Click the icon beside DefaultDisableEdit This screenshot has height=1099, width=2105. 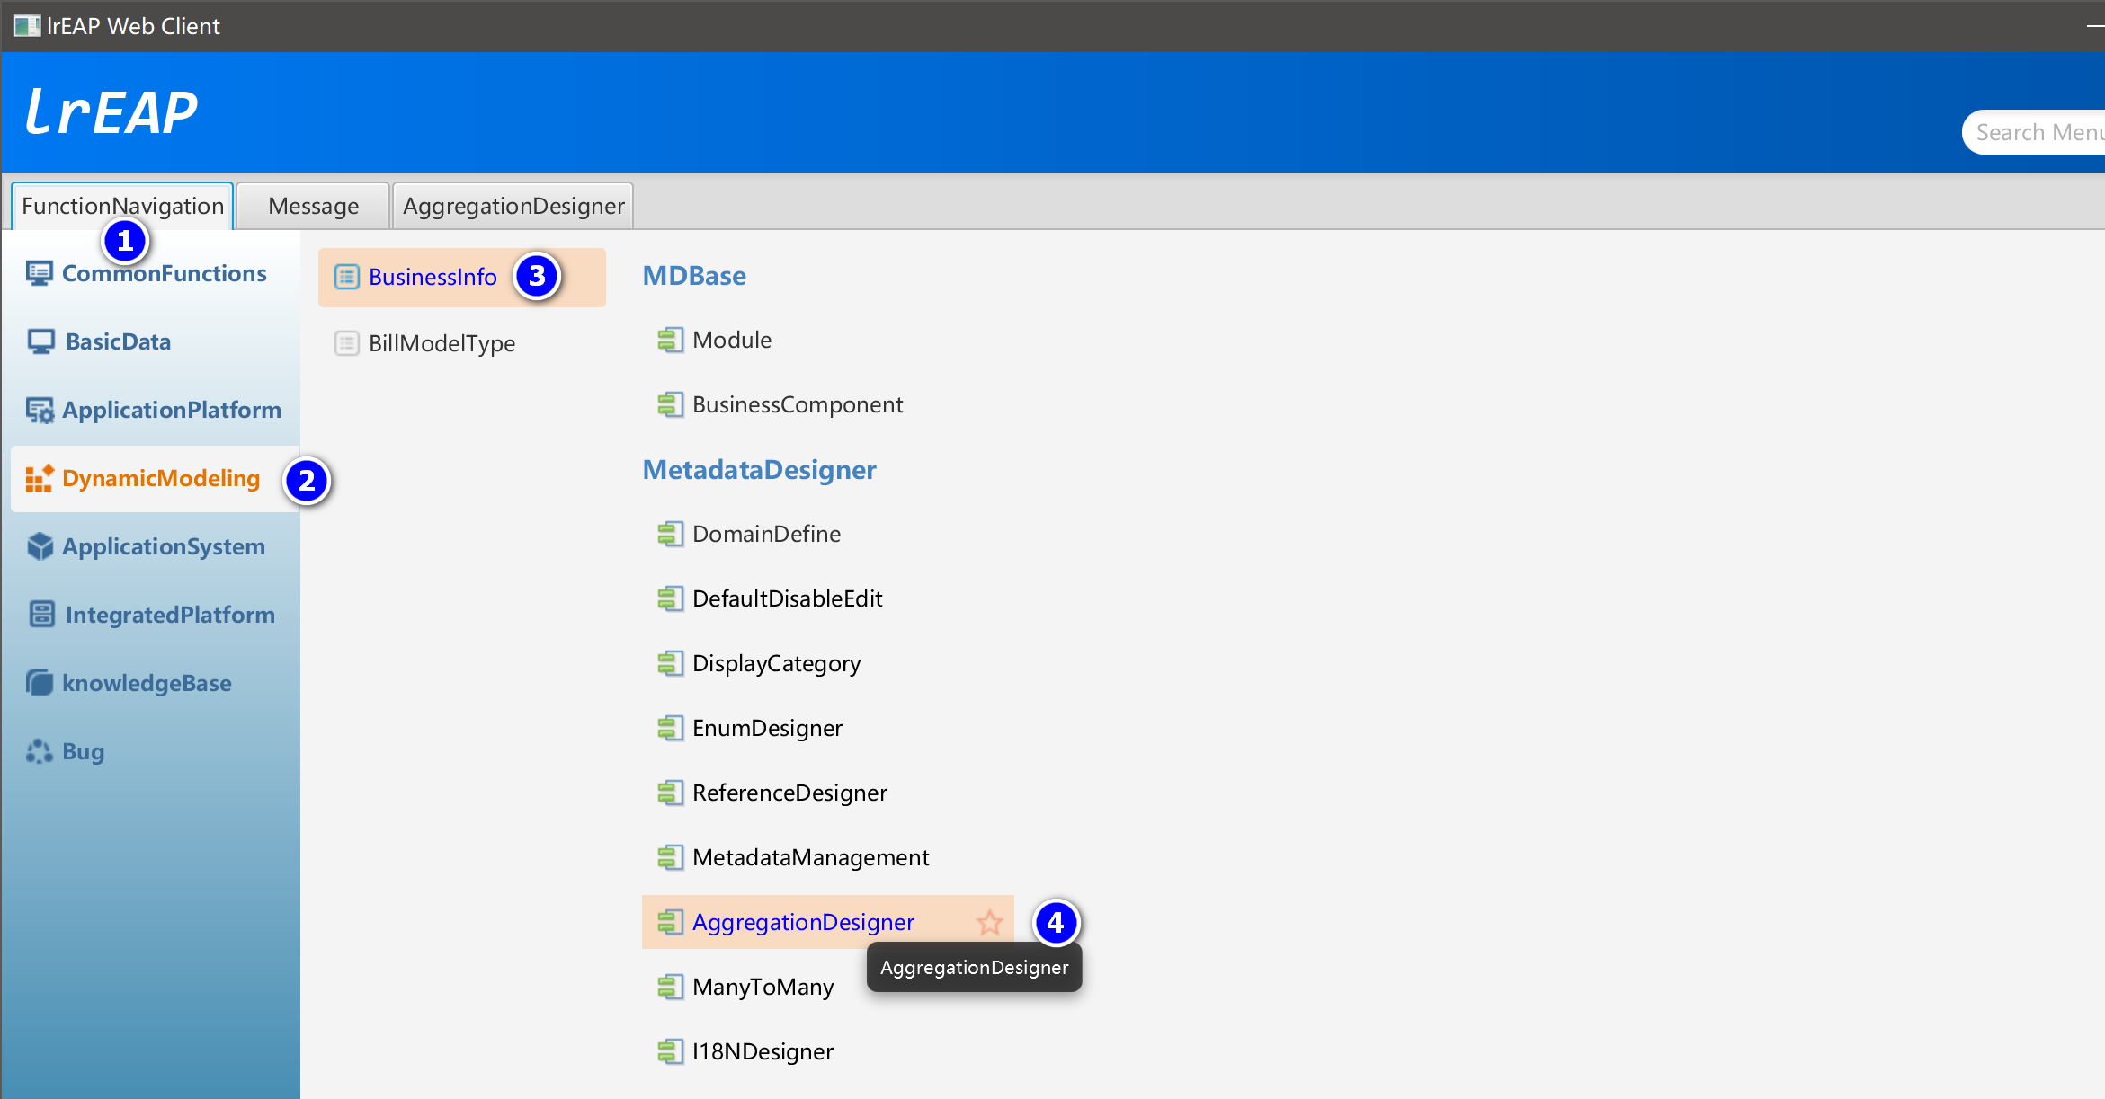pyautogui.click(x=670, y=598)
